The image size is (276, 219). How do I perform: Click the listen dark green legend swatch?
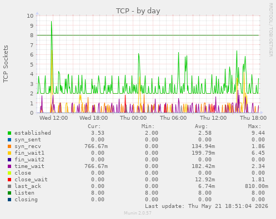[x=9, y=193]
